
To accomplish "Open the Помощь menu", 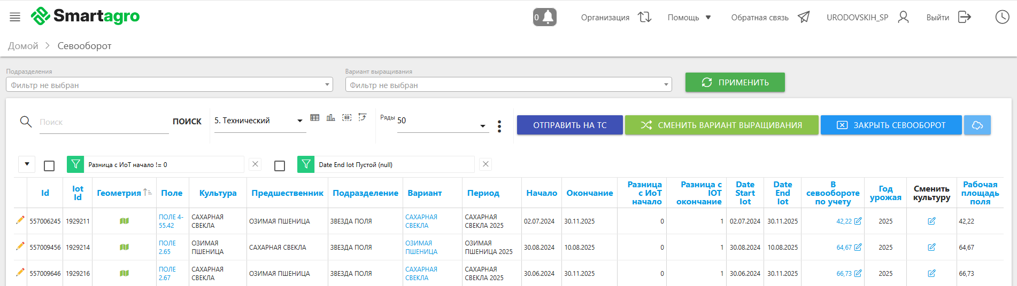I will click(689, 18).
